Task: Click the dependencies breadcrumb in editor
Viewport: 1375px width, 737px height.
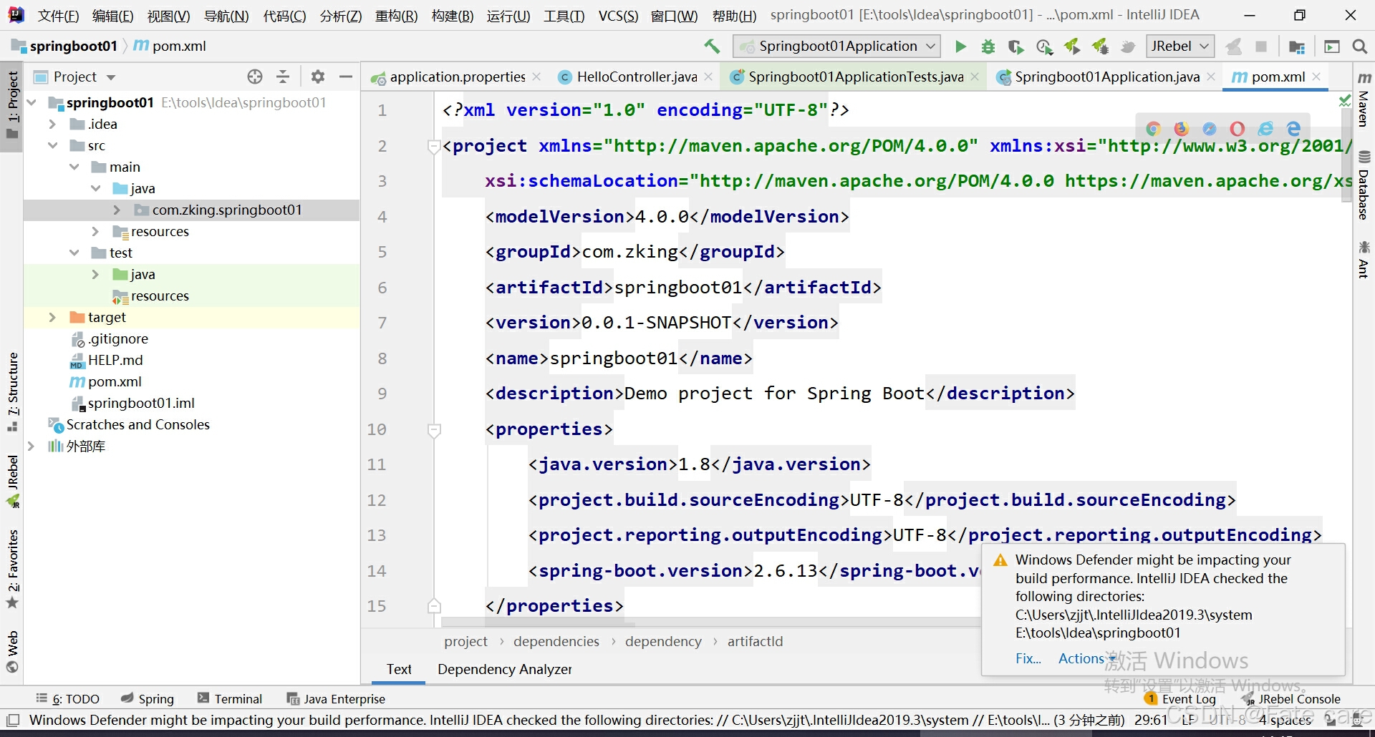Action: (x=556, y=642)
